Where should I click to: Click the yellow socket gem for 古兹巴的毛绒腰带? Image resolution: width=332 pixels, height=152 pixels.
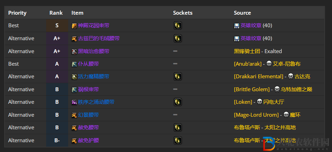(178, 38)
